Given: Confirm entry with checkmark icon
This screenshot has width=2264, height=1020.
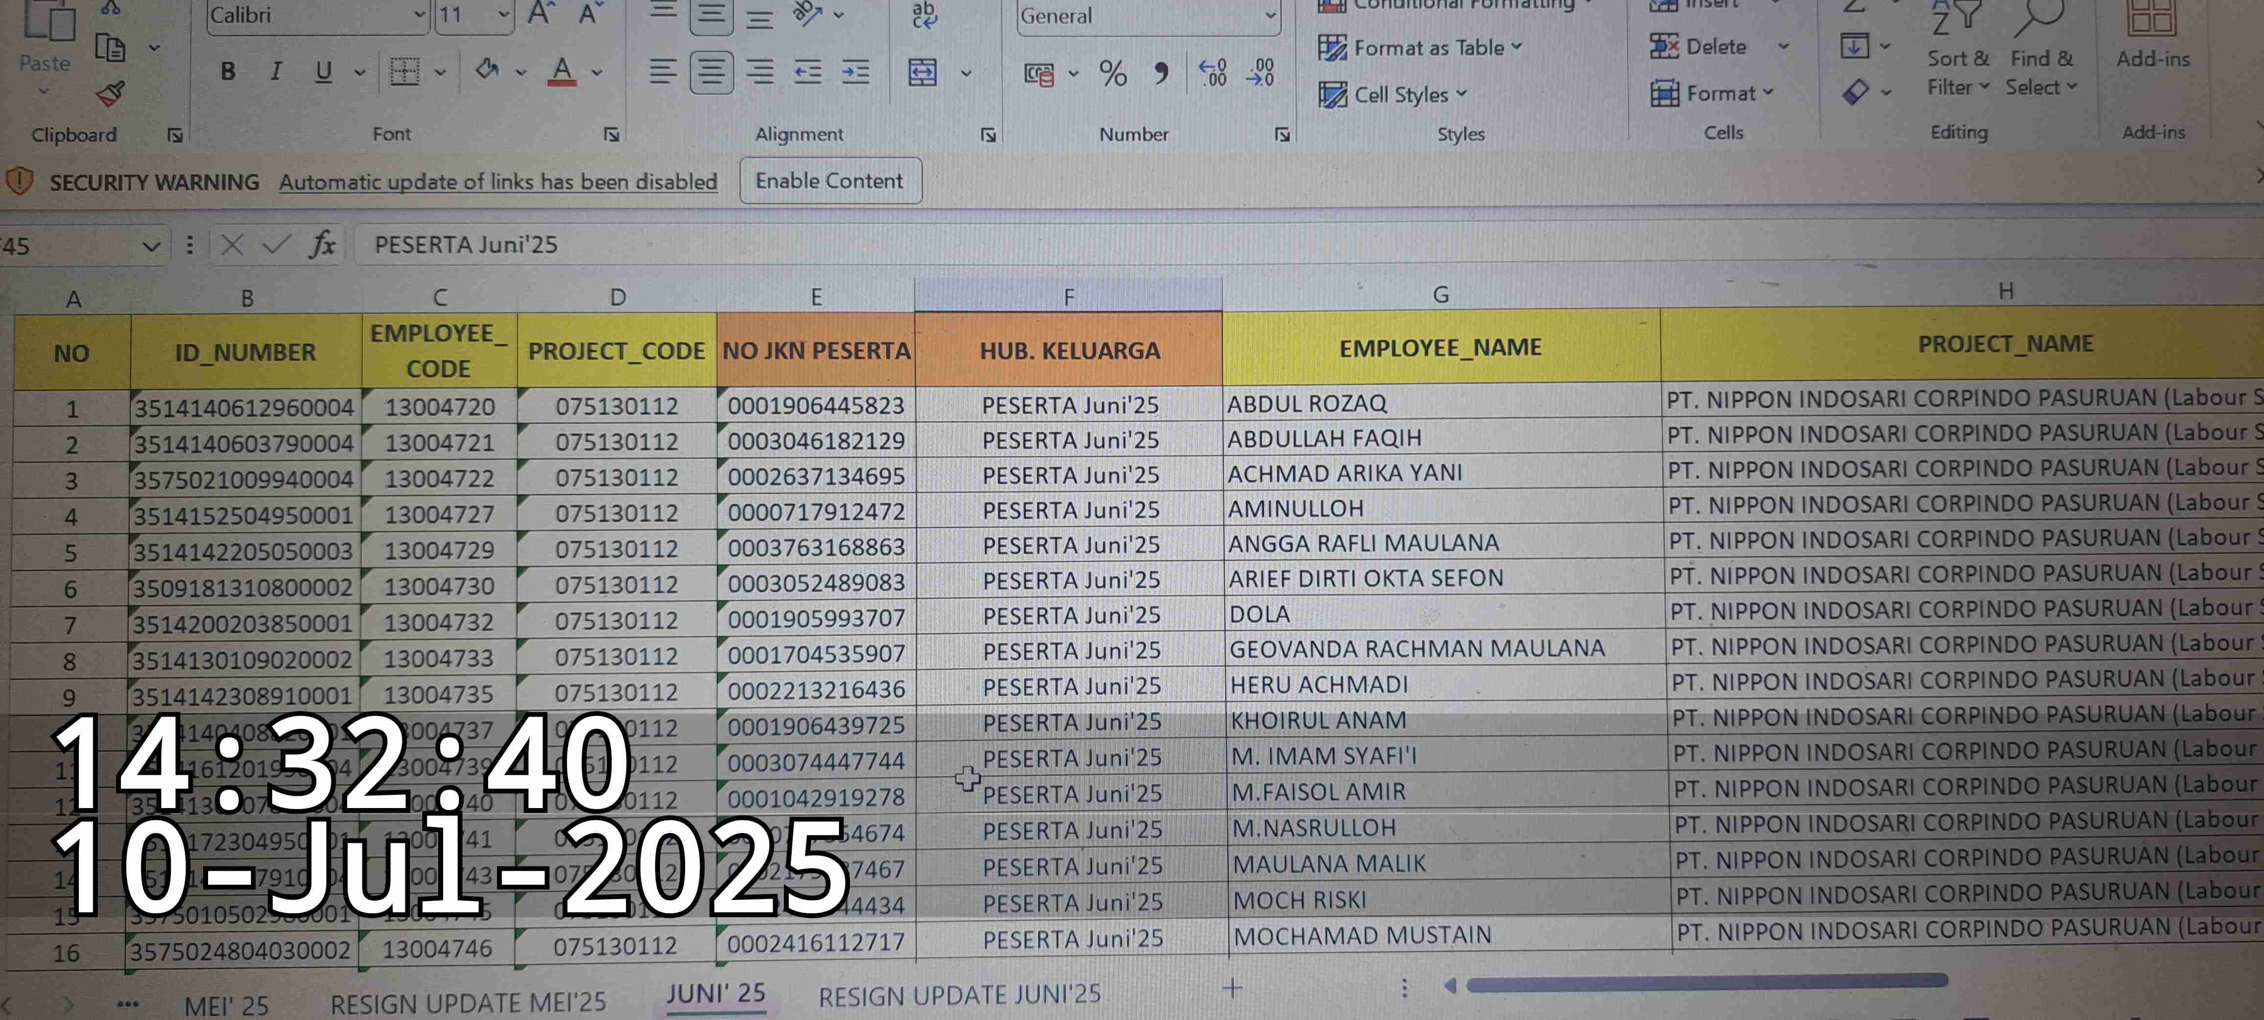Looking at the screenshot, I should (x=277, y=245).
